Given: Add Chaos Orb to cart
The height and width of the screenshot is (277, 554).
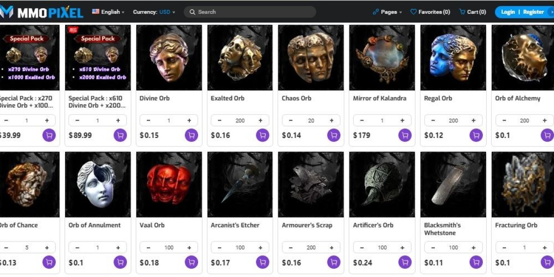Looking at the screenshot, I should click(x=333, y=135).
